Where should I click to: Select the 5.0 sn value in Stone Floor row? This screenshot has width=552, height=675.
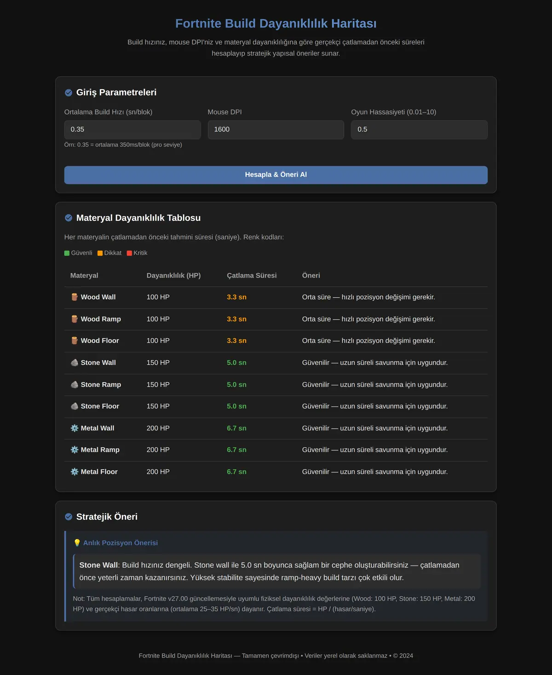(236, 406)
